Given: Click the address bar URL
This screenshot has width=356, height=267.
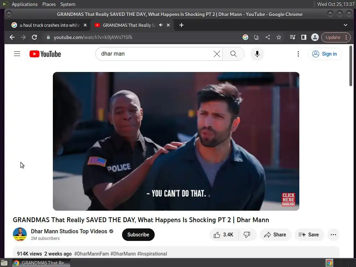Looking at the screenshot, I should point(93,37).
